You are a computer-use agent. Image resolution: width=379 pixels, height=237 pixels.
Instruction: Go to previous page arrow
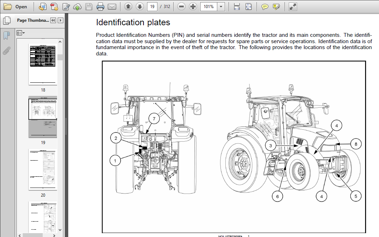[x=128, y=7]
